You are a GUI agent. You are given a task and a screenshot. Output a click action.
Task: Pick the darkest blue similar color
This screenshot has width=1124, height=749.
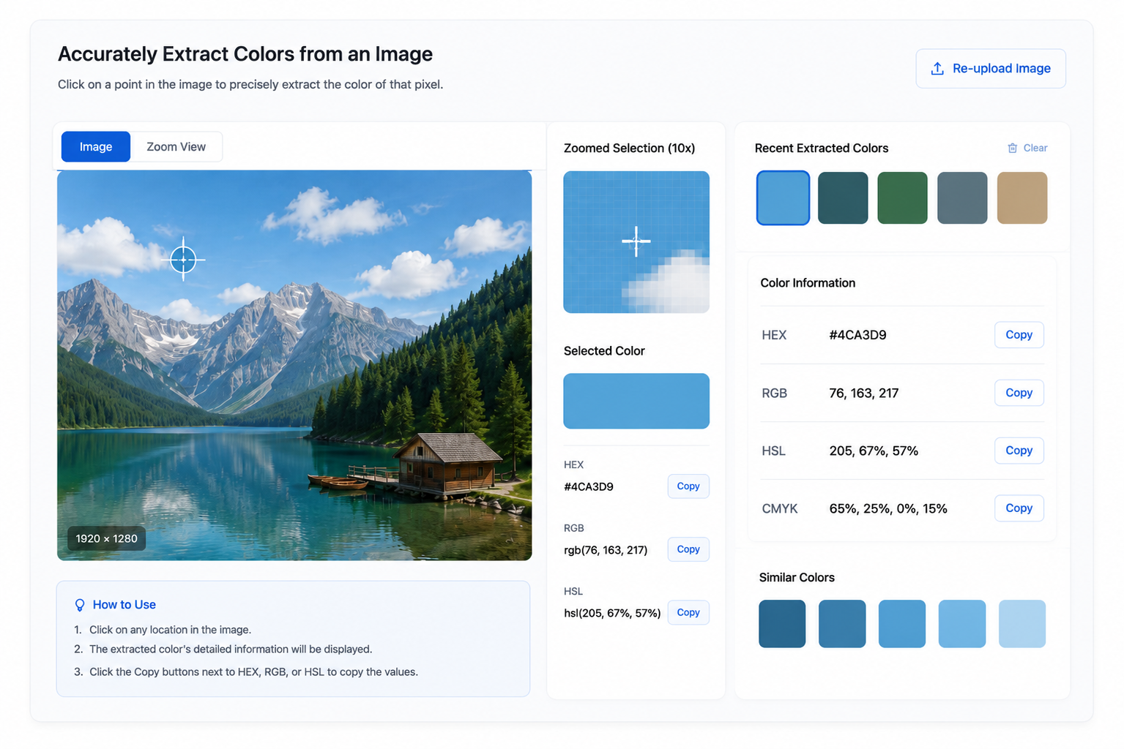point(782,624)
